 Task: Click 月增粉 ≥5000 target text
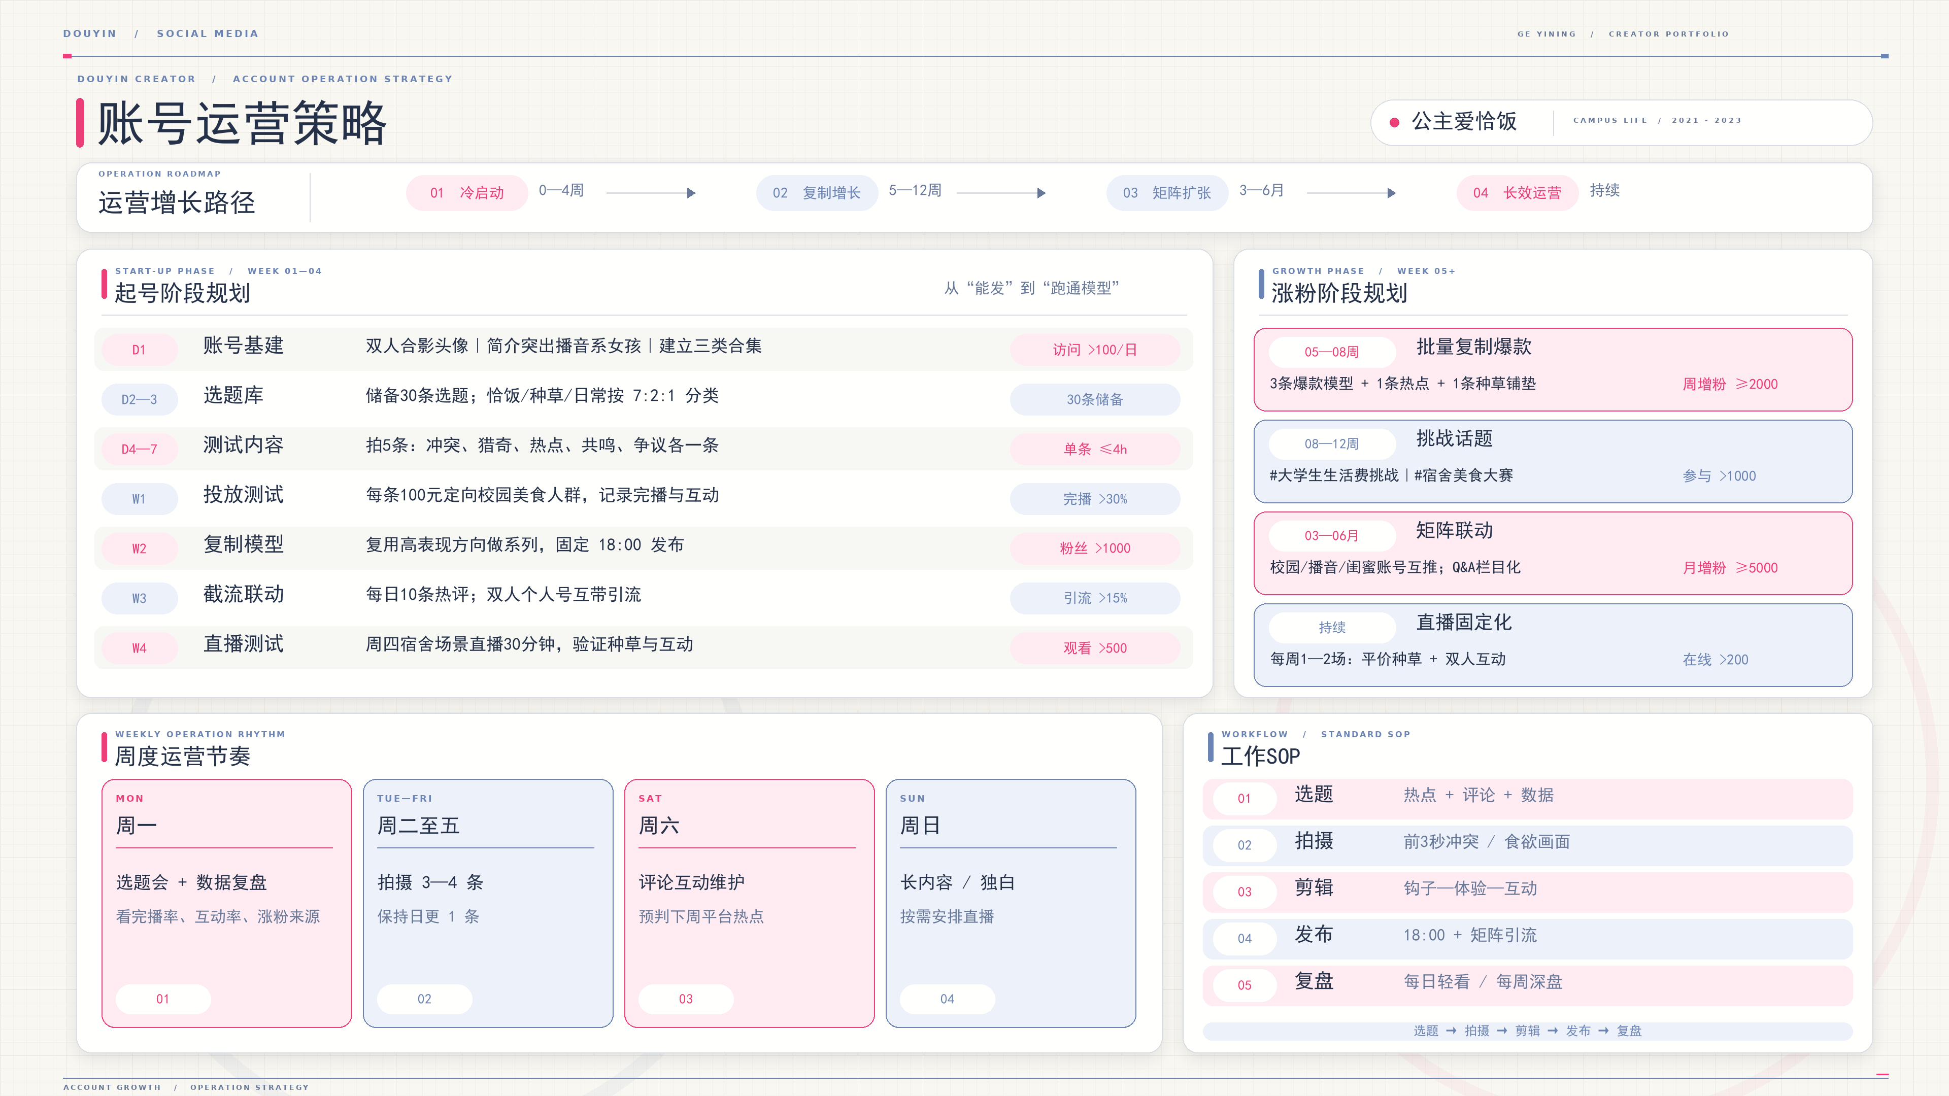tap(1730, 568)
